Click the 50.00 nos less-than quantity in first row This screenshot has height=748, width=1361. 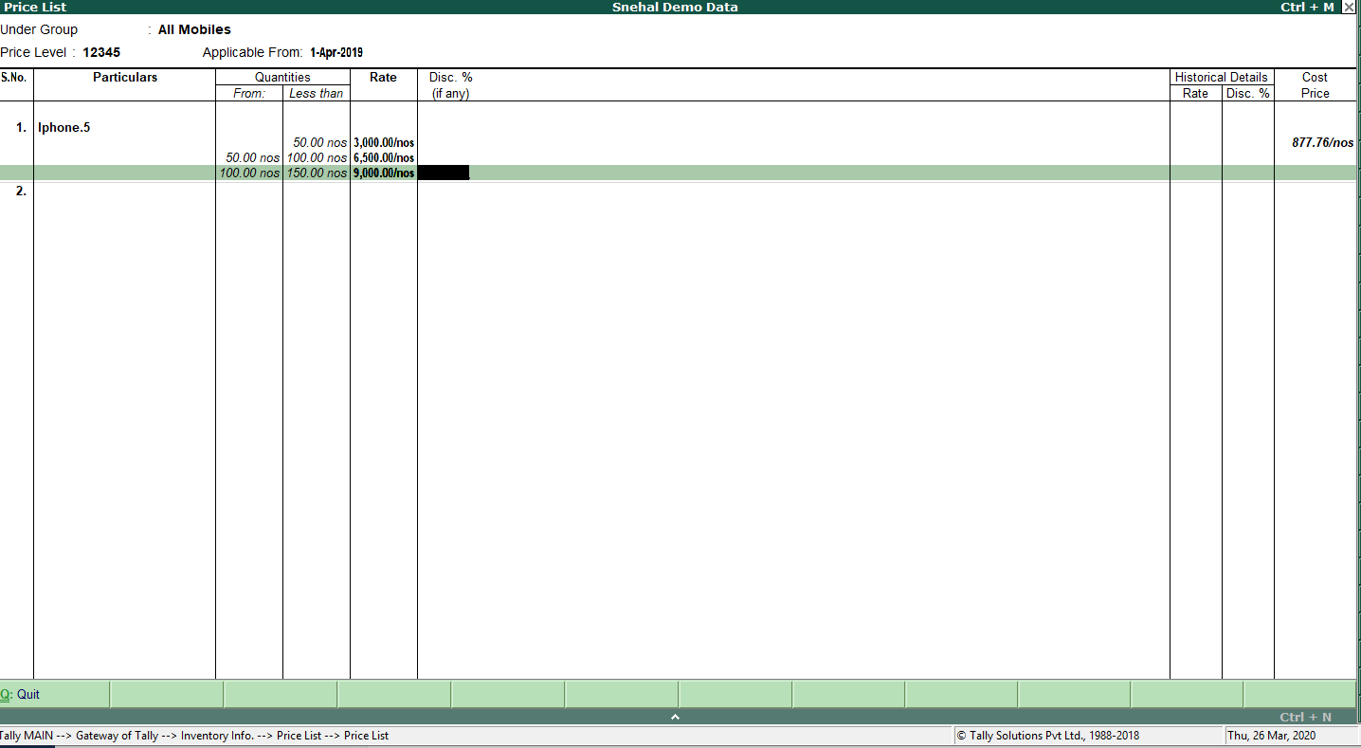click(x=320, y=142)
